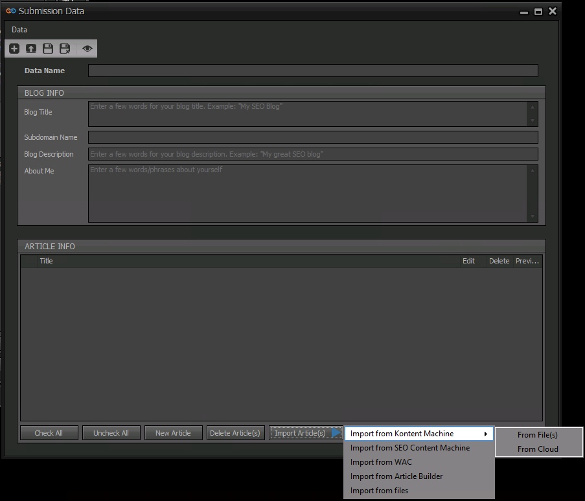The height and width of the screenshot is (501, 585).
Task: Select From Cloud in the submenu
Action: (x=539, y=449)
